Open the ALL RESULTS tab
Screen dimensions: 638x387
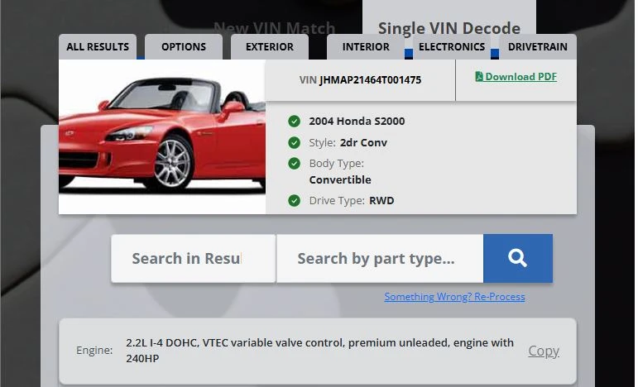click(x=98, y=47)
